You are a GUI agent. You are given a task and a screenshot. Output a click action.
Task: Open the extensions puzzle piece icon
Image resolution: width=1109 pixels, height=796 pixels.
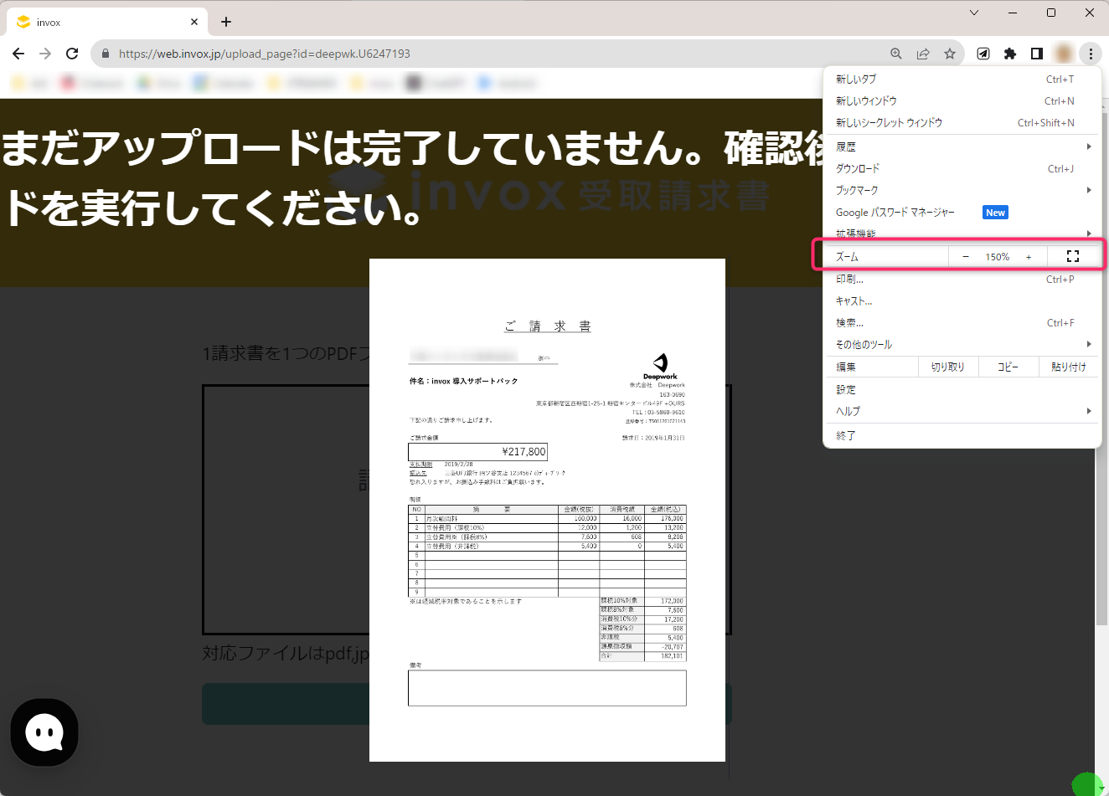coord(1010,54)
